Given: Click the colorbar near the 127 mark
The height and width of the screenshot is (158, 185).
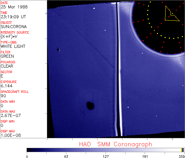Looking at the screenshot, I should tap(106, 150).
